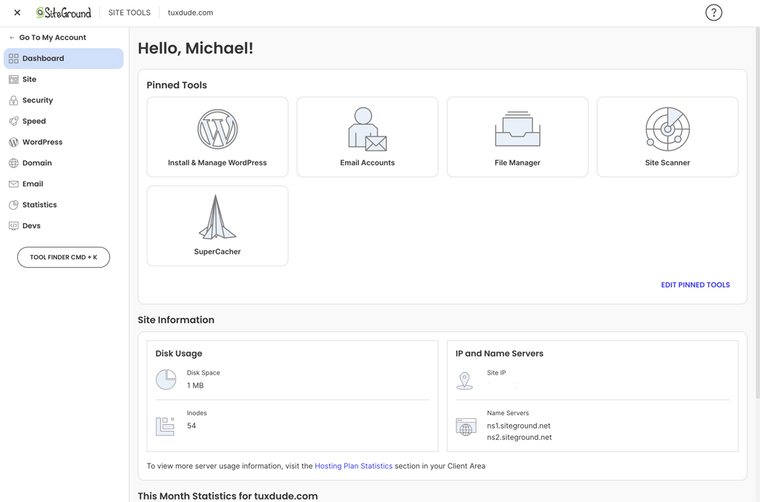Select the Domain sidebar icon
The width and height of the screenshot is (760, 502).
(37, 162)
